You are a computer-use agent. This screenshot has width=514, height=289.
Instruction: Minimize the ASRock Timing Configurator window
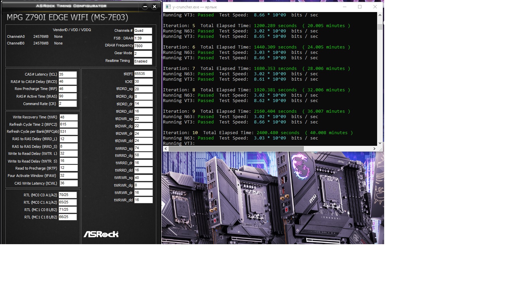click(x=145, y=6)
